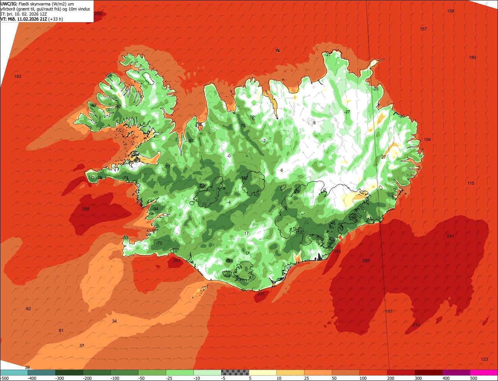Select the 167 value along the vertical line
Image resolution: width=498 pixels, height=381 pixels.
pos(389,311)
